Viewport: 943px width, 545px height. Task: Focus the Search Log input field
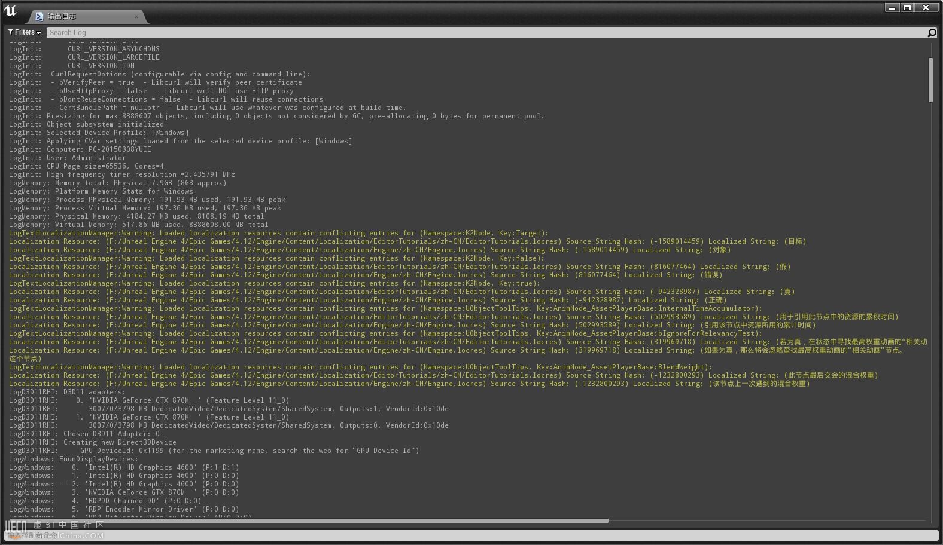click(x=479, y=33)
